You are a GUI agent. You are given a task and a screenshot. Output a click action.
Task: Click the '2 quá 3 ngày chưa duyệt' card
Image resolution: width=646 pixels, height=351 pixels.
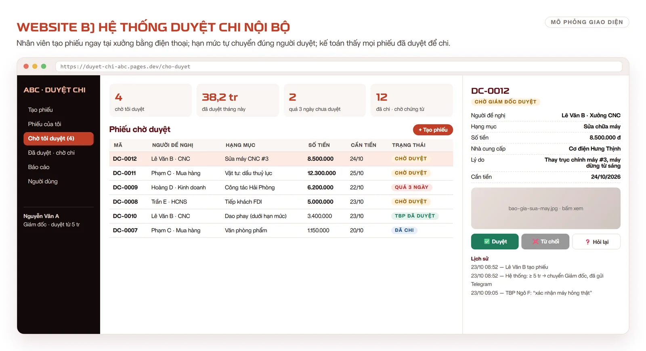(325, 100)
